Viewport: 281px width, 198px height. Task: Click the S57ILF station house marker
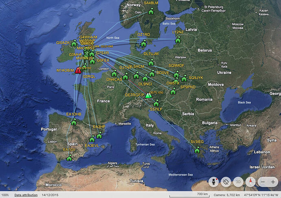tap(156, 103)
